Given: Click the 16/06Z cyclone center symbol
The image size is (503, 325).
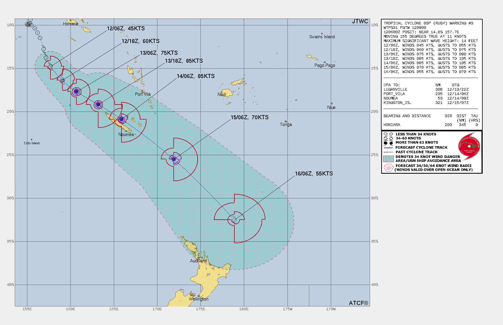Looking at the screenshot, I should pos(234,220).
